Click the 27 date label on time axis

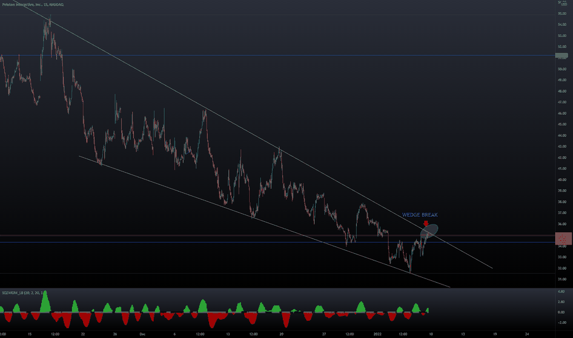coord(324,334)
